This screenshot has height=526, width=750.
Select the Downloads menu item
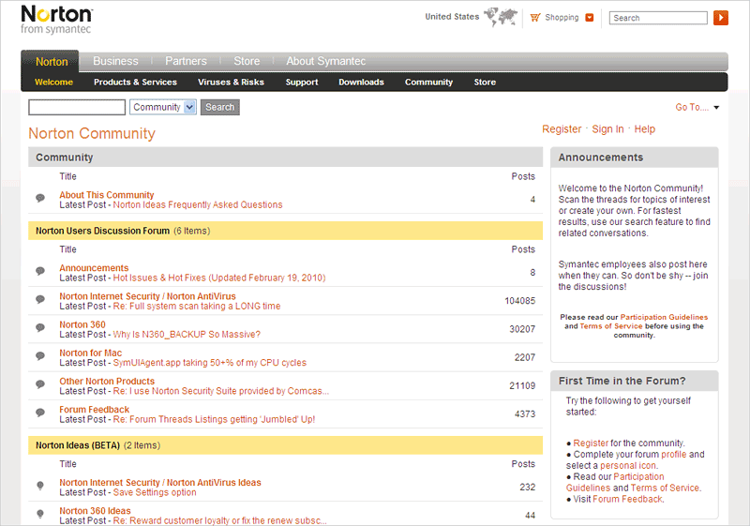click(361, 83)
